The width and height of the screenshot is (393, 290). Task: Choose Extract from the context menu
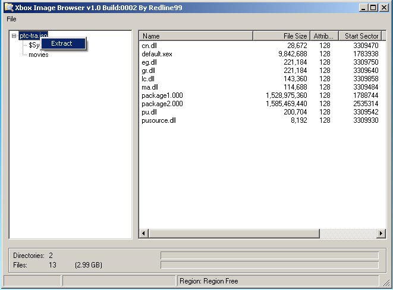coord(63,43)
